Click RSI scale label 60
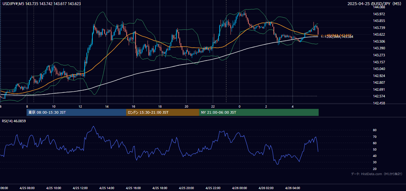The width and height of the screenshot is (406, 191). point(375,143)
